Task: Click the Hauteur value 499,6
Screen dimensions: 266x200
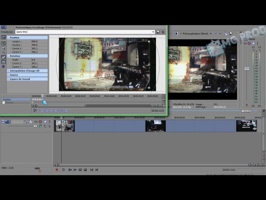Action: [35, 45]
